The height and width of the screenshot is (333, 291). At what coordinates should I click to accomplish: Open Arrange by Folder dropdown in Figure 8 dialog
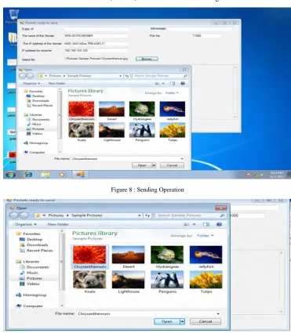172,92
